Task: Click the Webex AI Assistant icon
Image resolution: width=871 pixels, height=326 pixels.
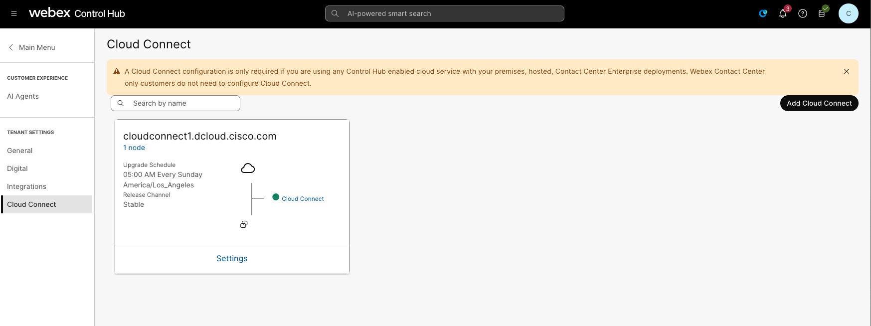Action: 763,13
